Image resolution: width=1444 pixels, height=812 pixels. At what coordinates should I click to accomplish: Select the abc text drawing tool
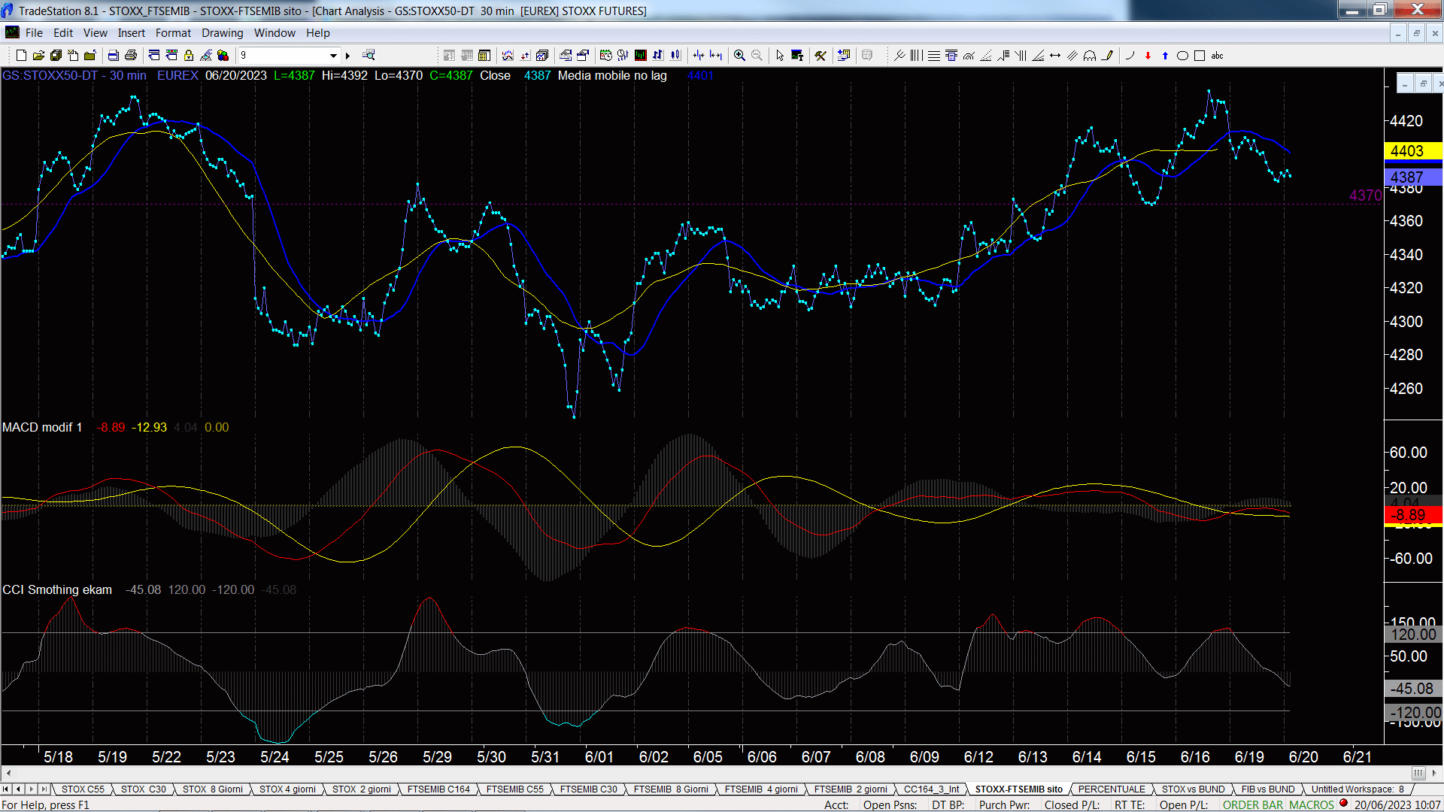tap(1218, 56)
